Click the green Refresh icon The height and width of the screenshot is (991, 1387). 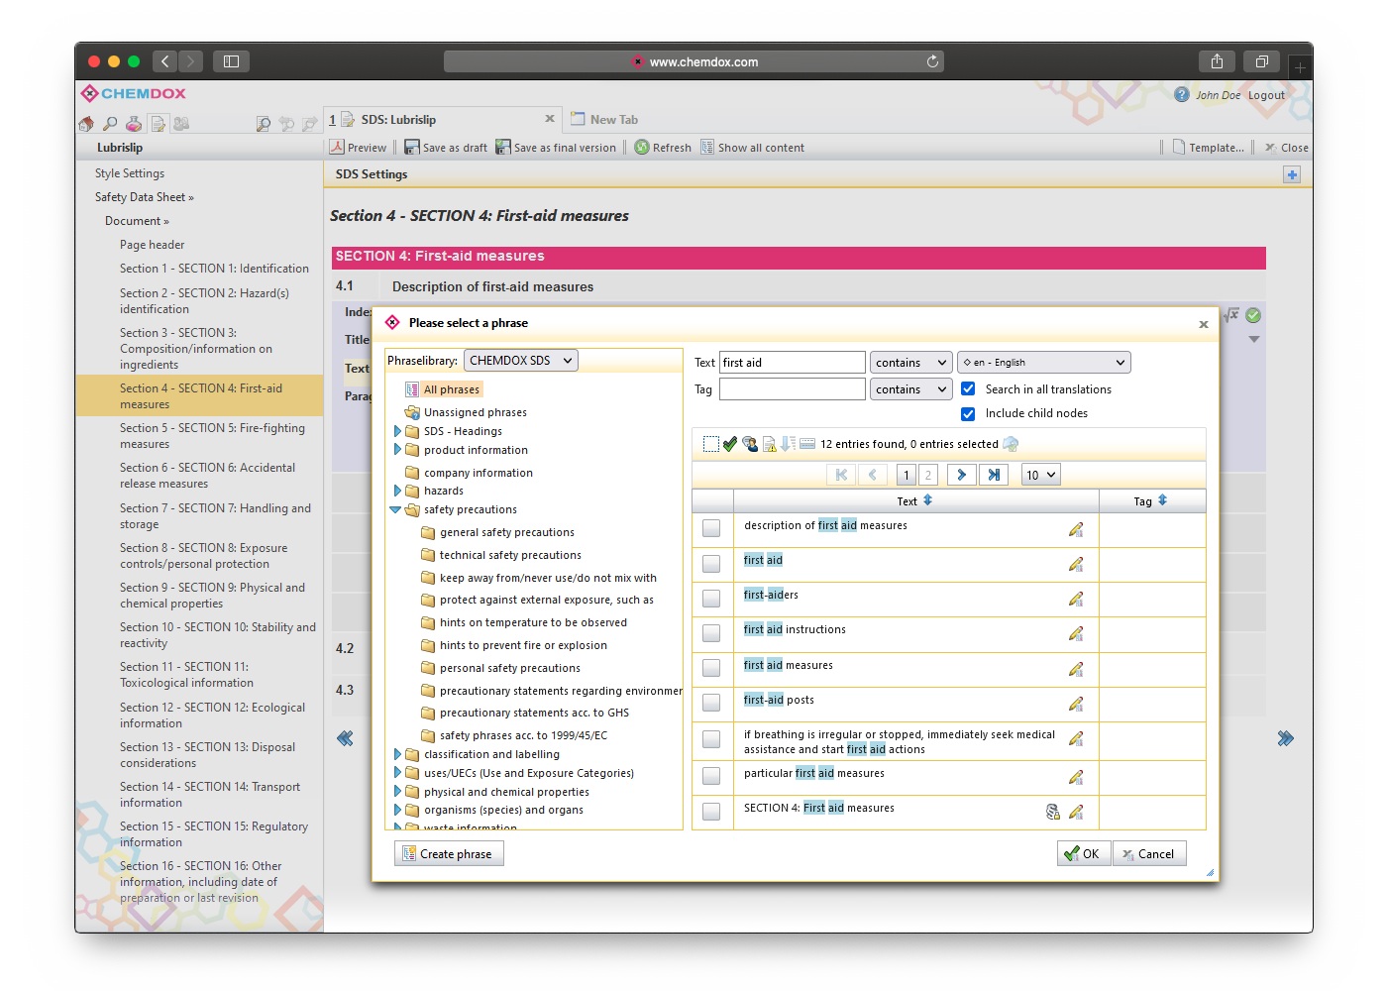click(642, 147)
